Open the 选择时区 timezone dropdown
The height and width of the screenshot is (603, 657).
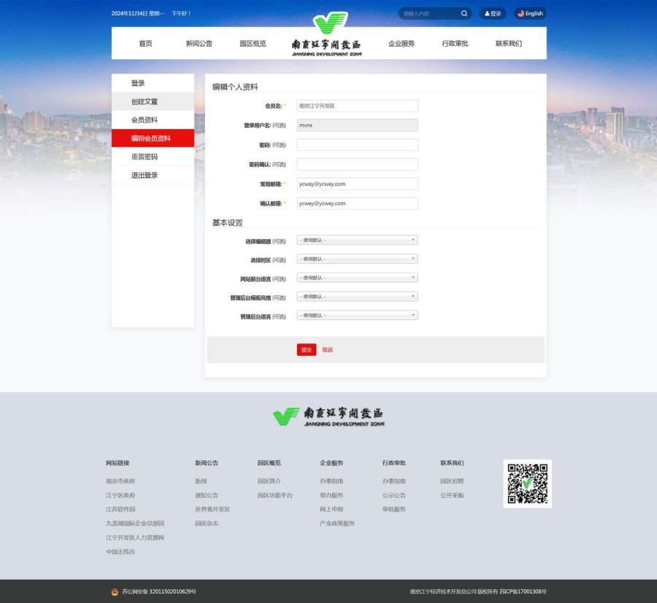pyautogui.click(x=357, y=258)
